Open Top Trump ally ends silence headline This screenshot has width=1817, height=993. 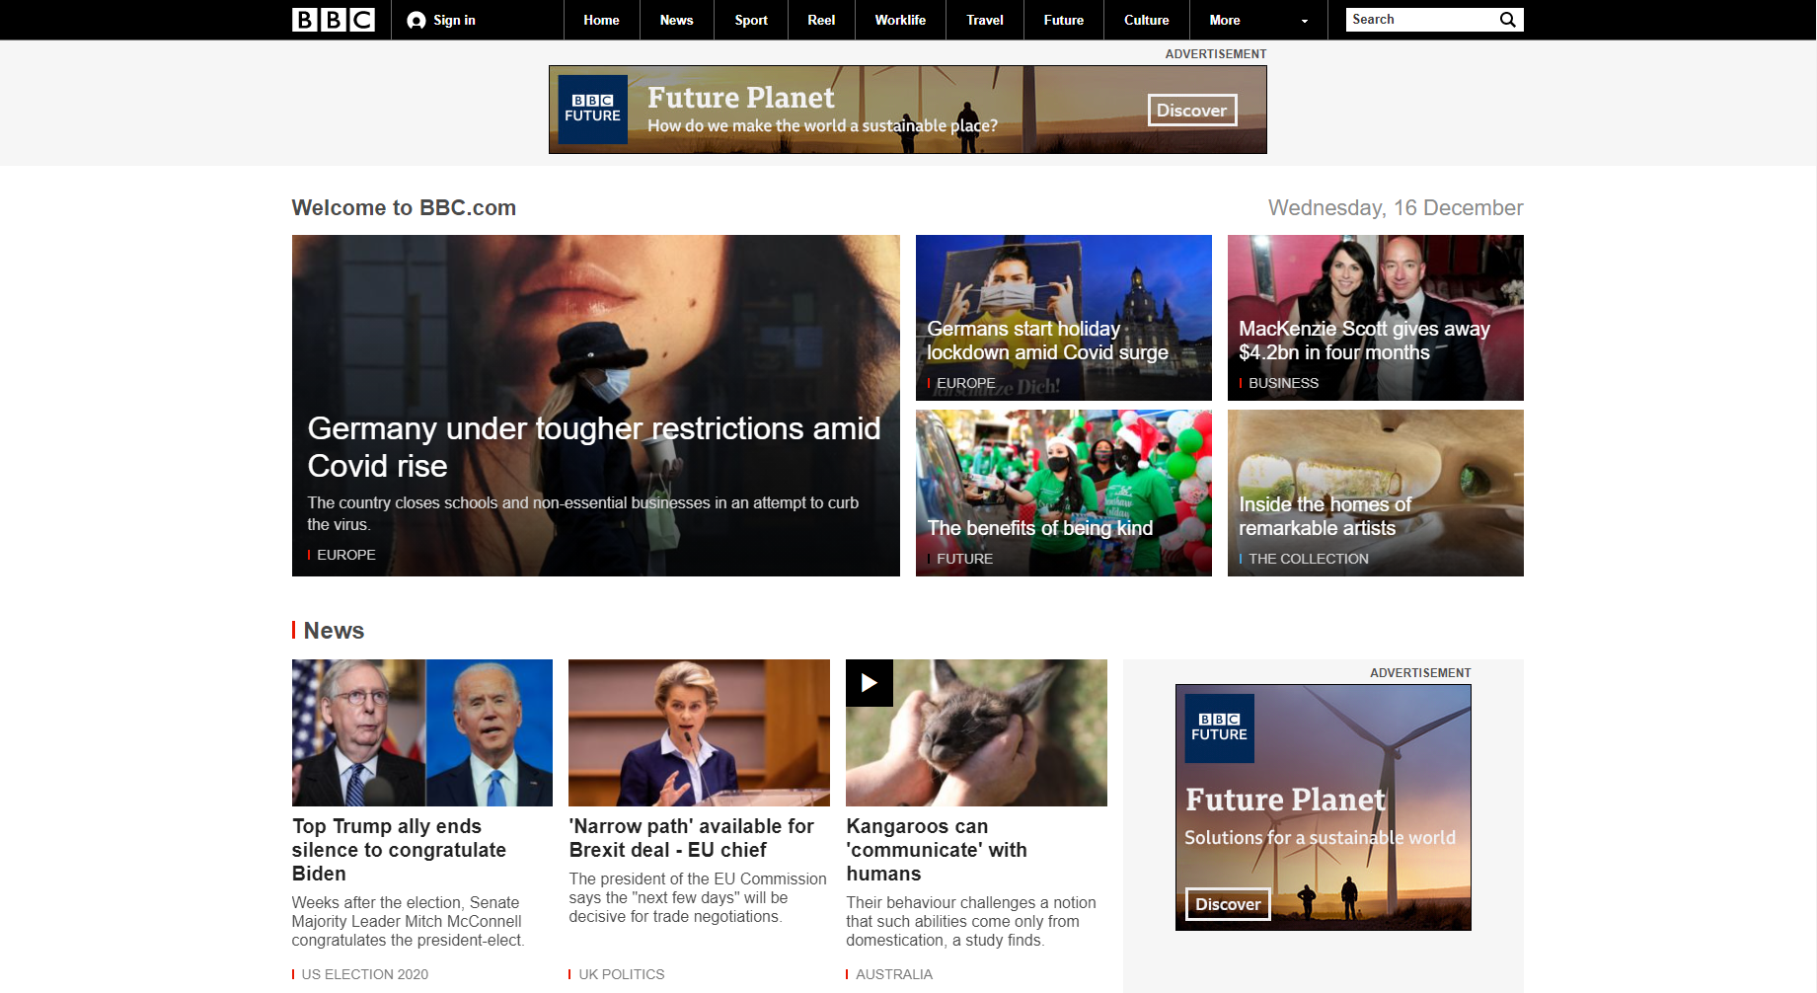pyautogui.click(x=399, y=850)
